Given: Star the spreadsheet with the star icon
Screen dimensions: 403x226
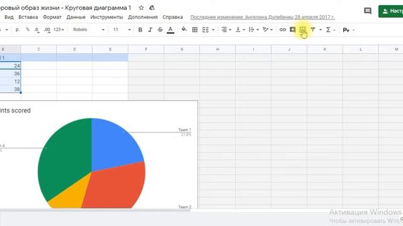Looking at the screenshot, I should tap(141, 8).
